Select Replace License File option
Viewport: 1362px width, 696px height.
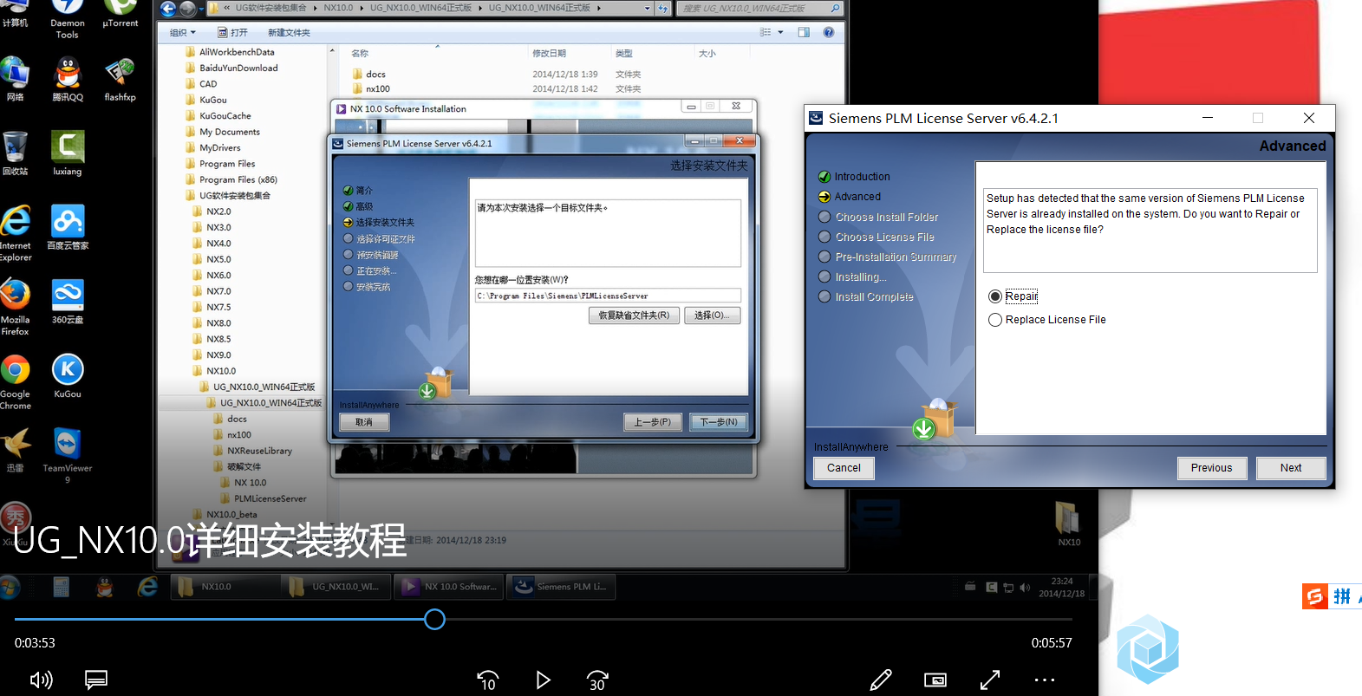1047,320
